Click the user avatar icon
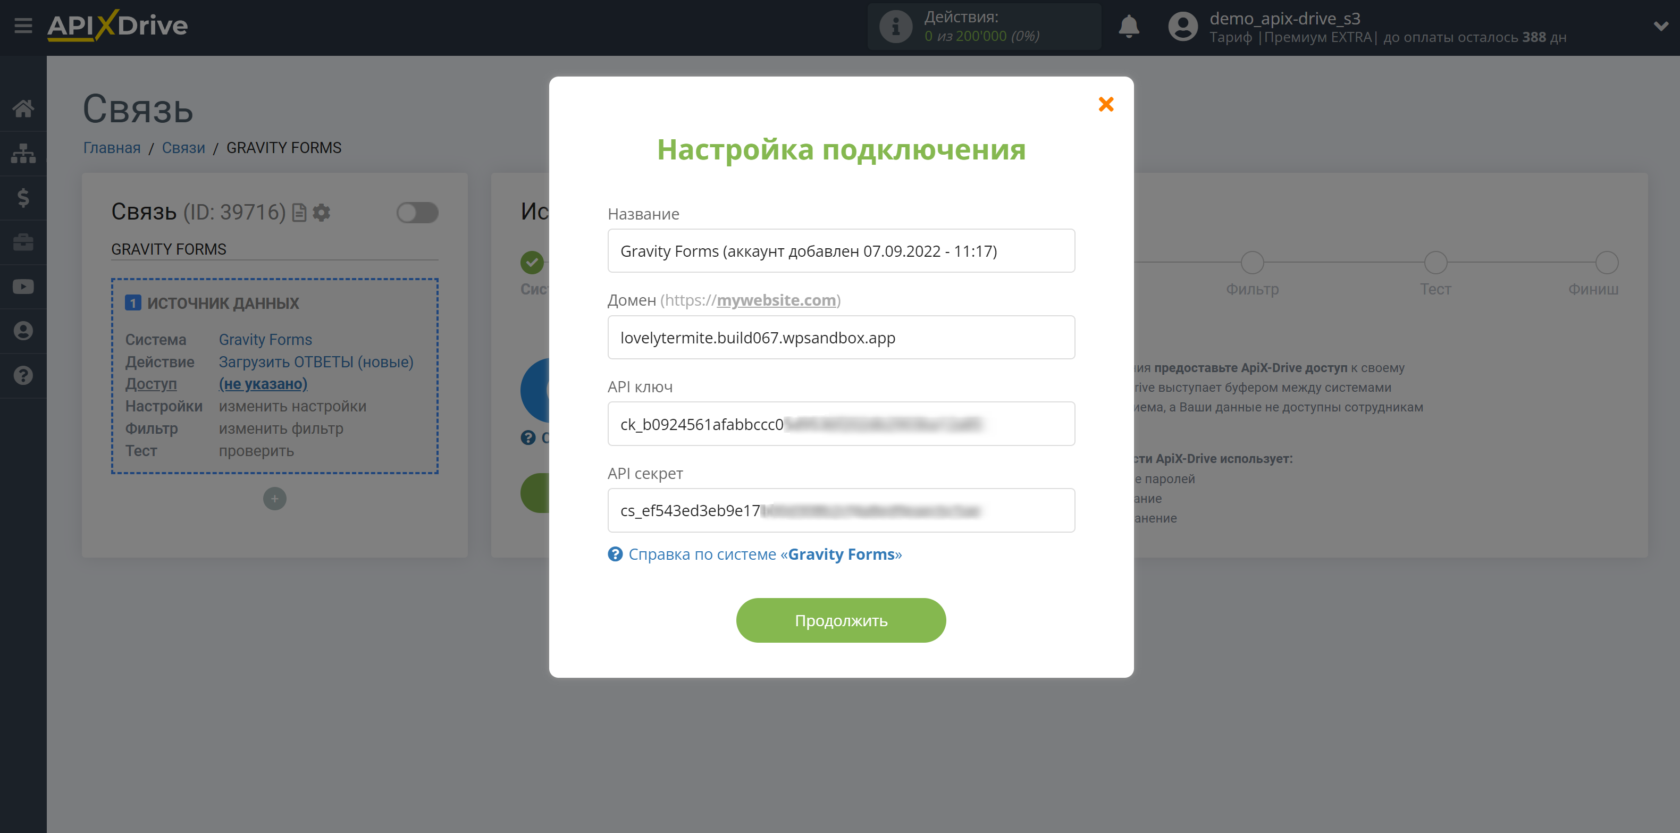Screen dimensions: 1680x833 click(x=1182, y=27)
